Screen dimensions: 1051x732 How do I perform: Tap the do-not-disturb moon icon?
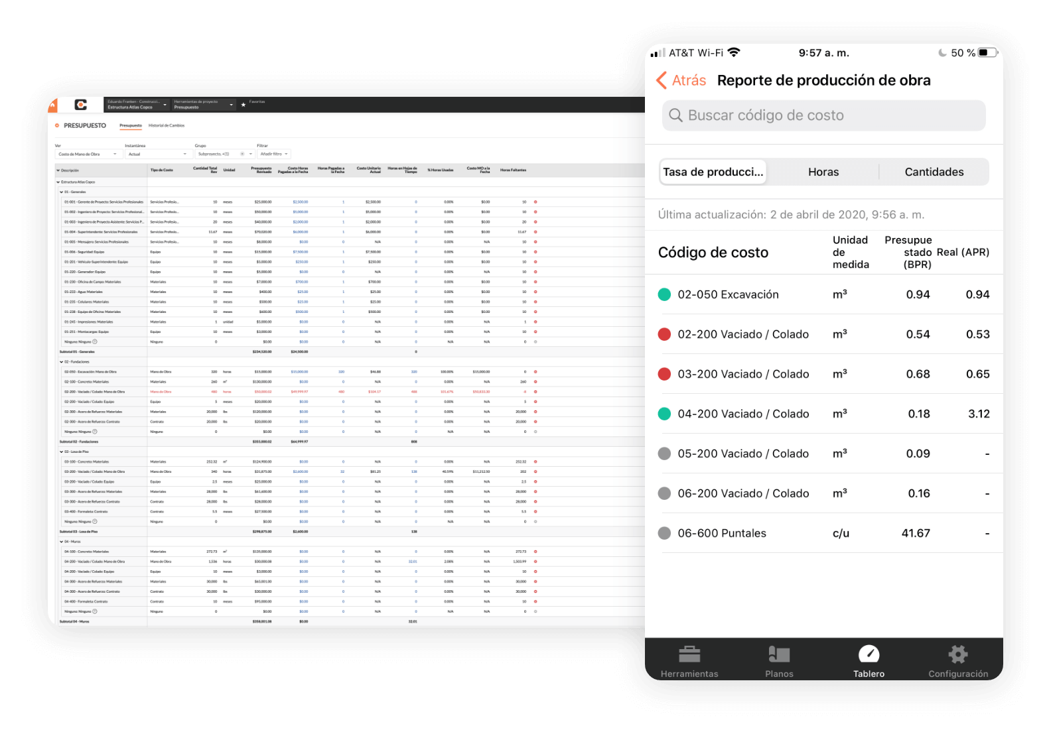(x=942, y=52)
